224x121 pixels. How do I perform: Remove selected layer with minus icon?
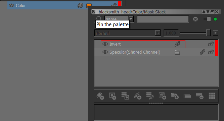pos(199,96)
